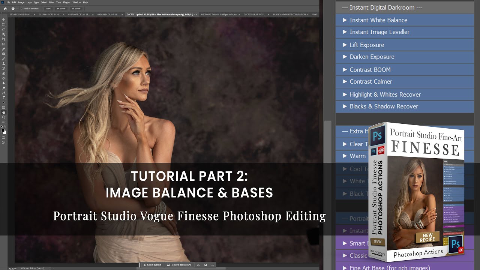The image size is (480, 270).
Task: Select the Clone Stamp tool
Action: [4, 63]
